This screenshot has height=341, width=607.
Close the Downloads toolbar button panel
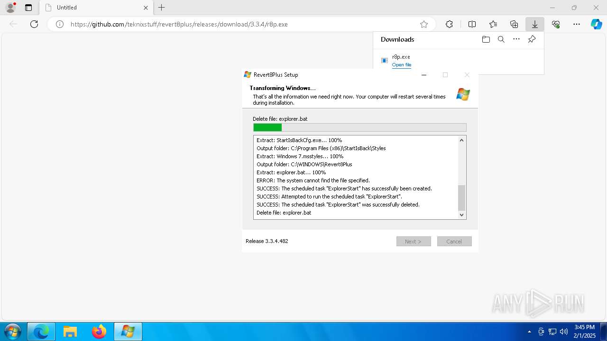click(x=535, y=24)
